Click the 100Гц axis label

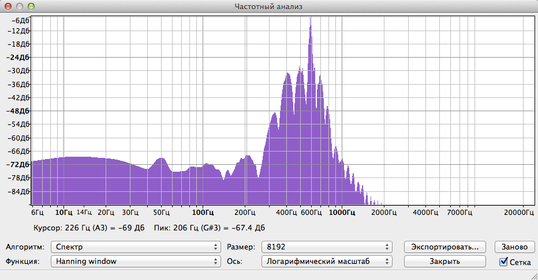(203, 213)
